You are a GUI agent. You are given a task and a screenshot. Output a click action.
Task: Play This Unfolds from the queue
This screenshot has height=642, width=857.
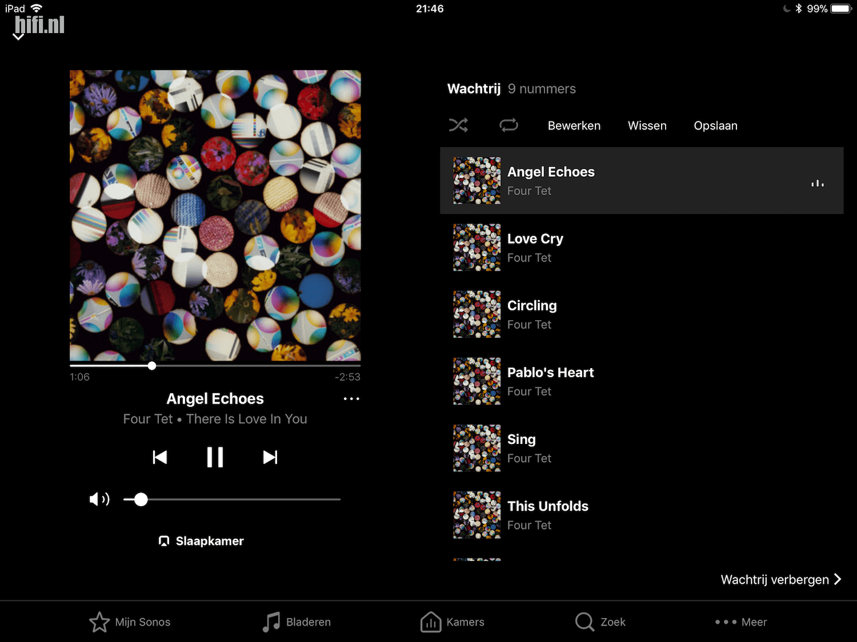[x=642, y=515]
